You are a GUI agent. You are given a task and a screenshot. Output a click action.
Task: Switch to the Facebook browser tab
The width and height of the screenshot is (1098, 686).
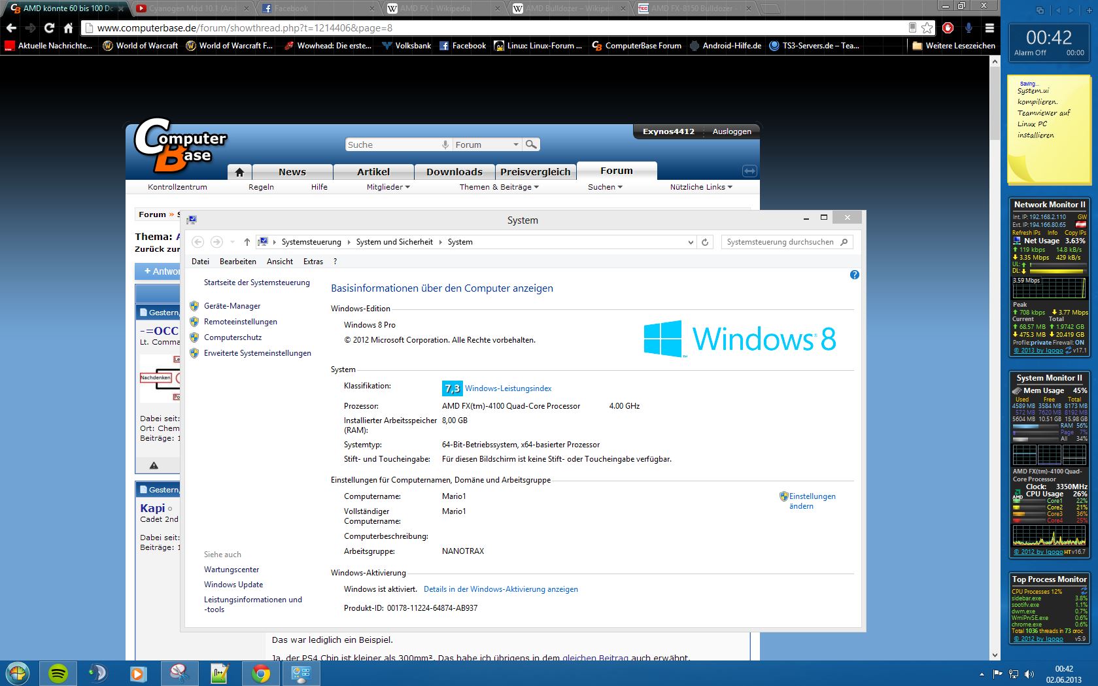click(317, 9)
